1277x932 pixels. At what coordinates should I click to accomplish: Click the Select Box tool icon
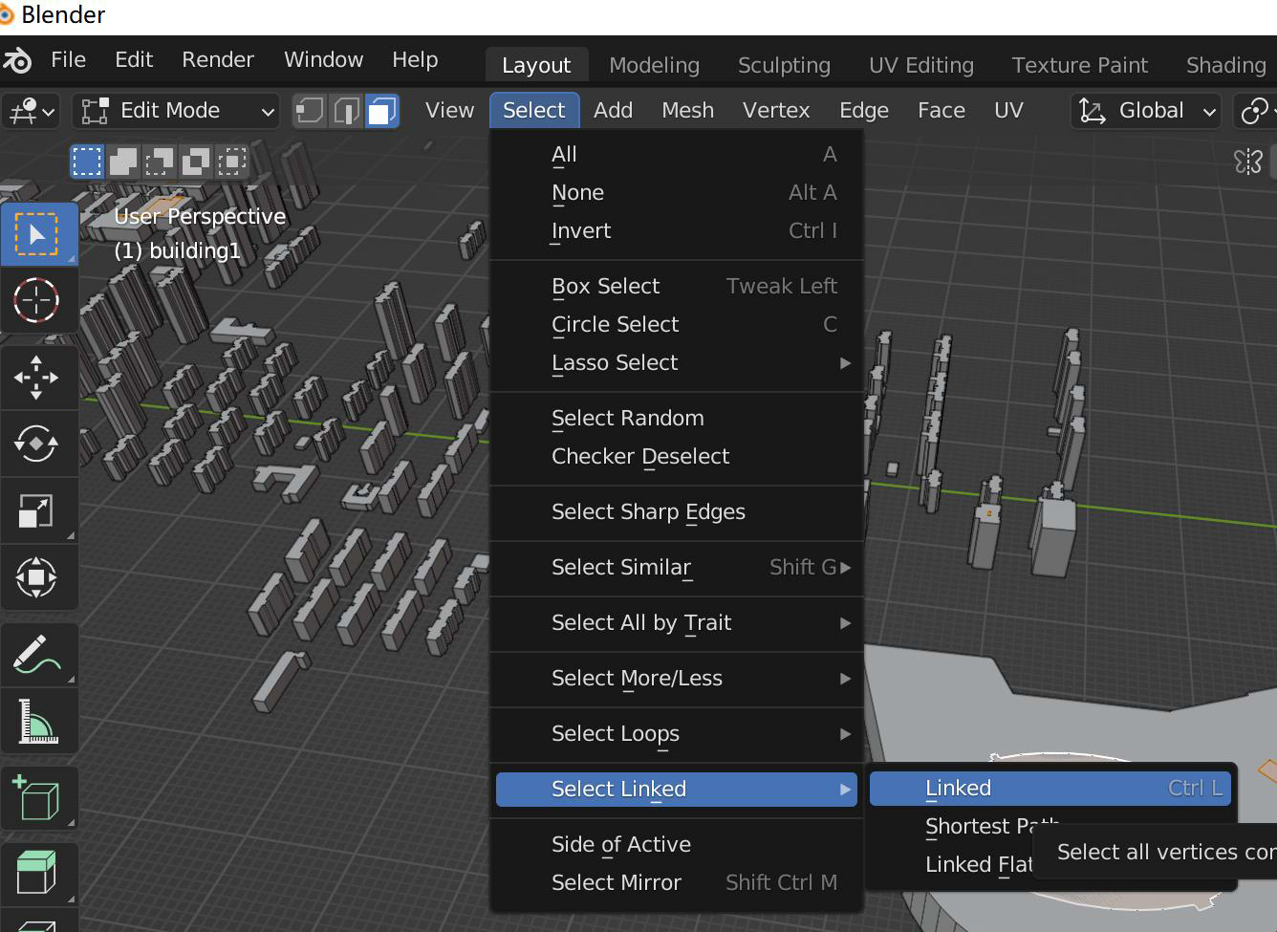[x=37, y=234]
